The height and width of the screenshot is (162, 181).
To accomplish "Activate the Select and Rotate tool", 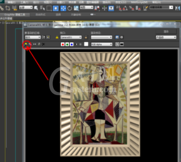I will click(70, 8).
